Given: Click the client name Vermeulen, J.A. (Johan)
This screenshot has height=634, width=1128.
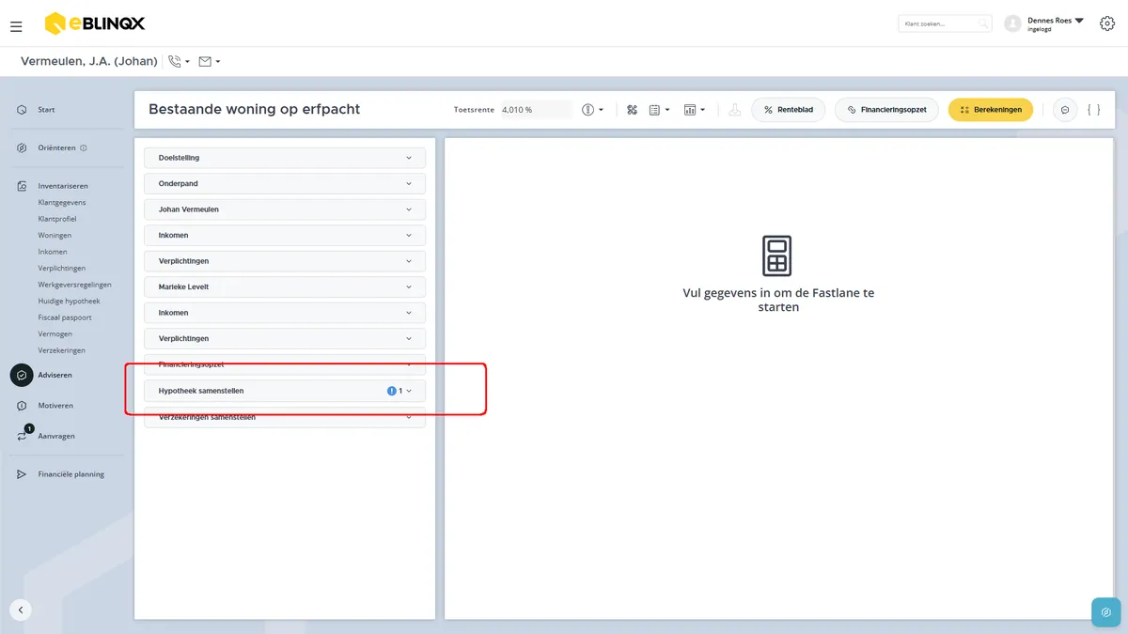Looking at the screenshot, I should pyautogui.click(x=88, y=62).
